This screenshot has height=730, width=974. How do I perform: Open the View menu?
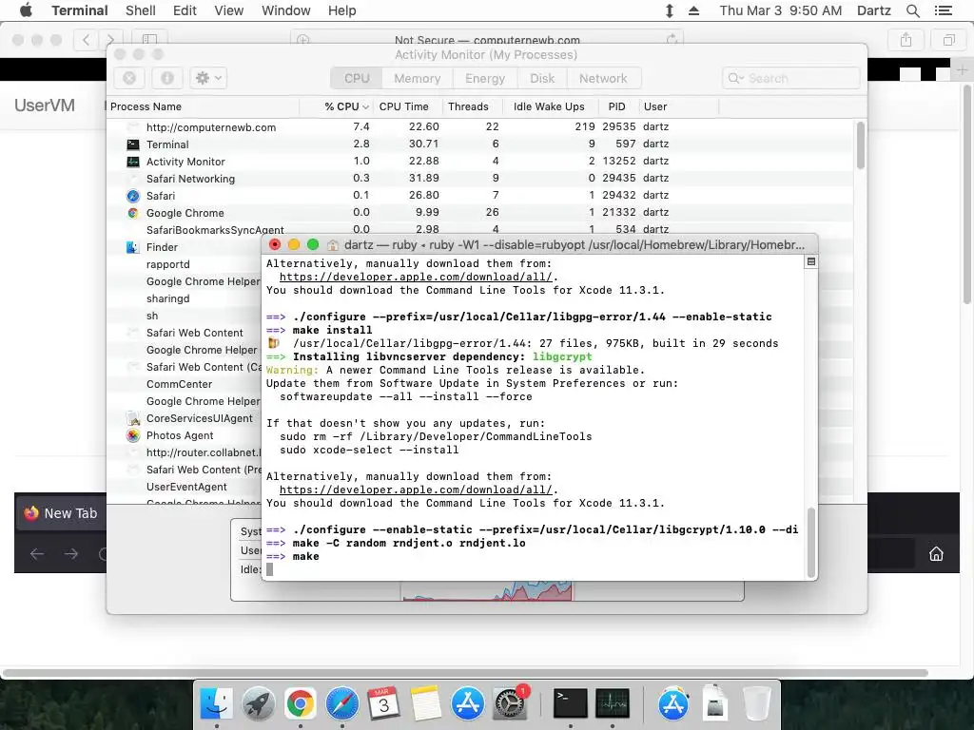tap(228, 10)
